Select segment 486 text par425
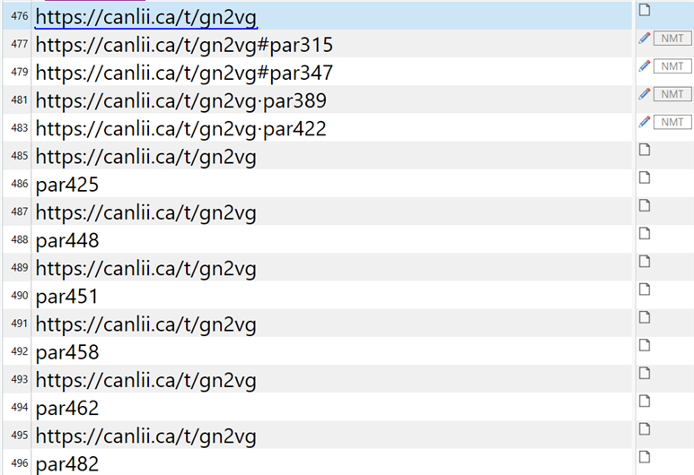694x475 pixels. (x=67, y=186)
